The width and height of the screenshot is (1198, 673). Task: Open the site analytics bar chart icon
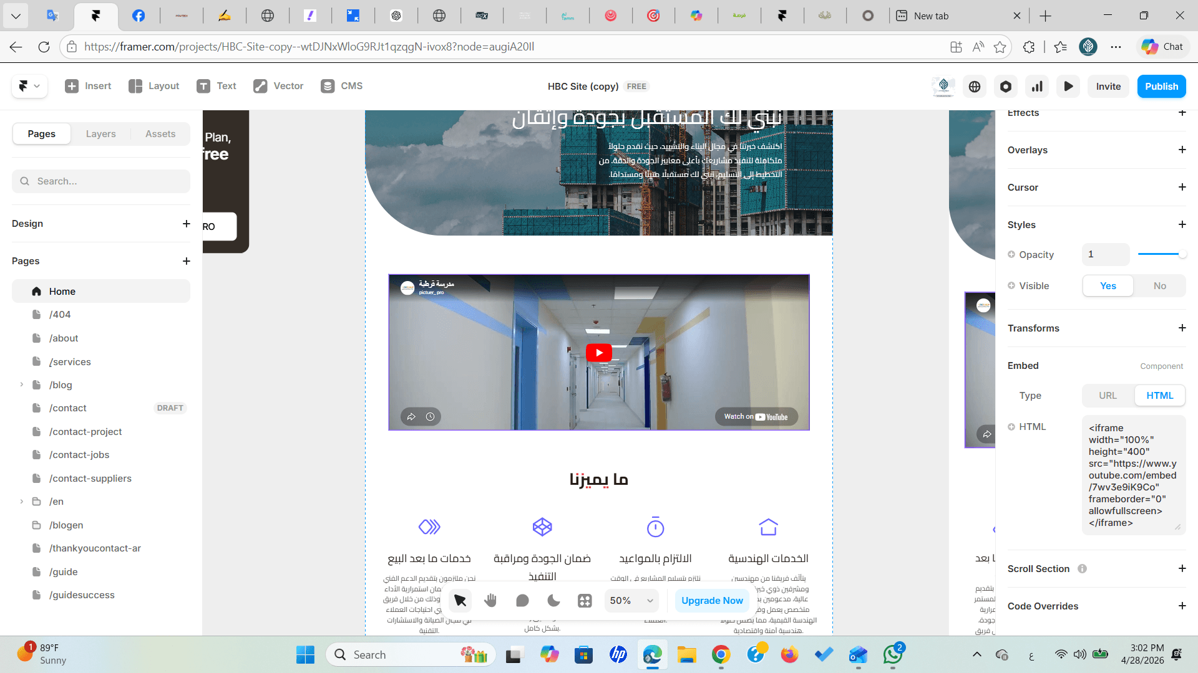point(1037,87)
